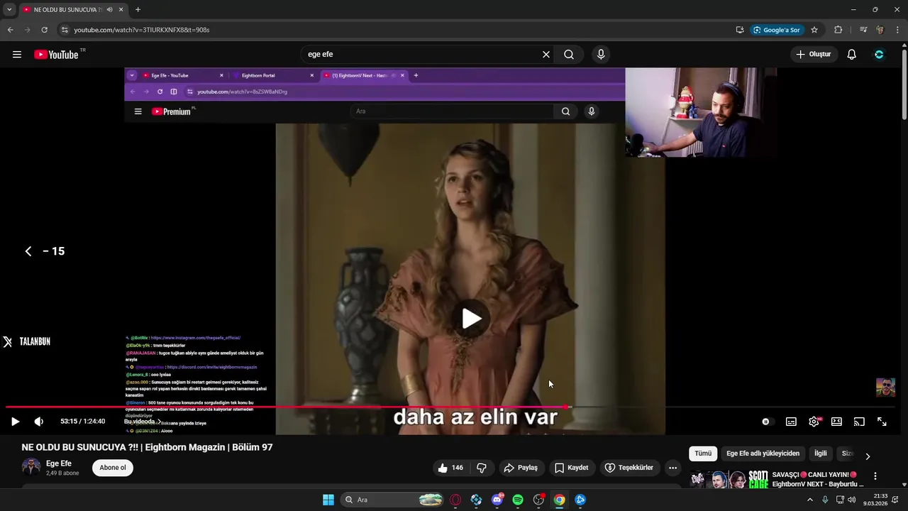Open the taskbar clock showing 21:33
908x511 pixels.
(875, 500)
